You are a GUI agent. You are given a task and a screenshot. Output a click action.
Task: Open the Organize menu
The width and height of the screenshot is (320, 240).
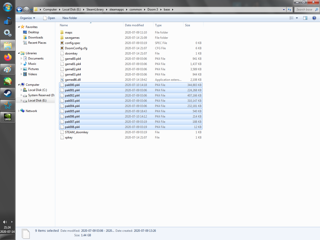pos(27,18)
